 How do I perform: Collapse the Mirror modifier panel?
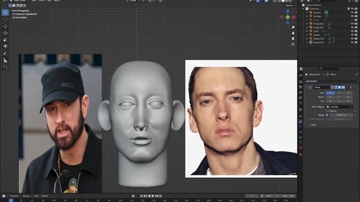click(307, 88)
